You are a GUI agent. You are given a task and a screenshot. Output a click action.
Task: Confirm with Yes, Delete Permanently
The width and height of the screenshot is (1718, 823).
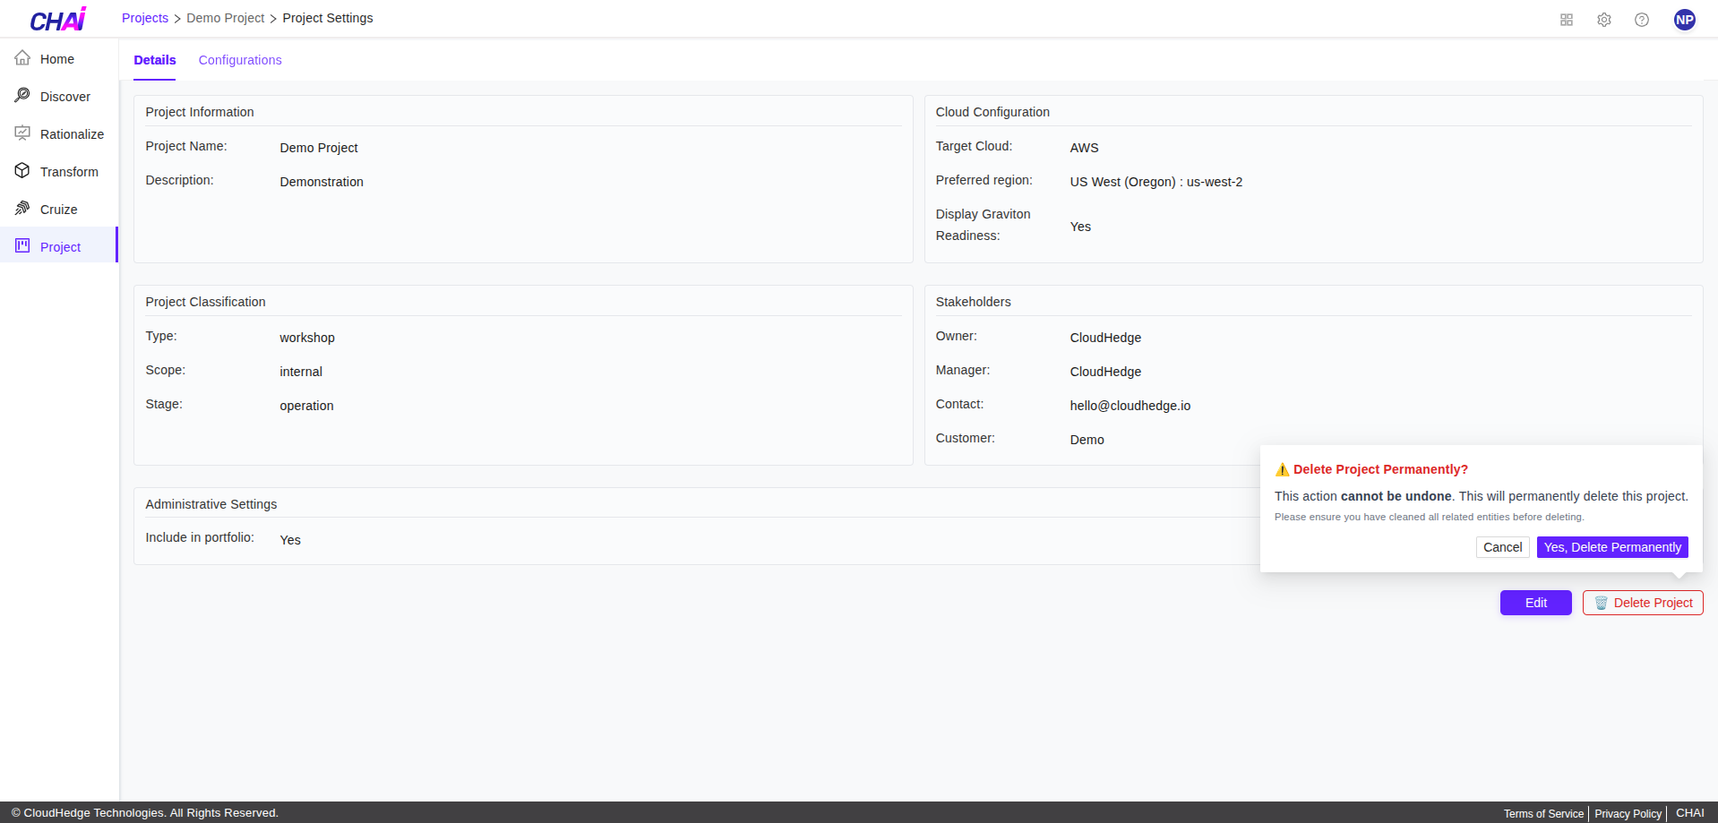1611,546
